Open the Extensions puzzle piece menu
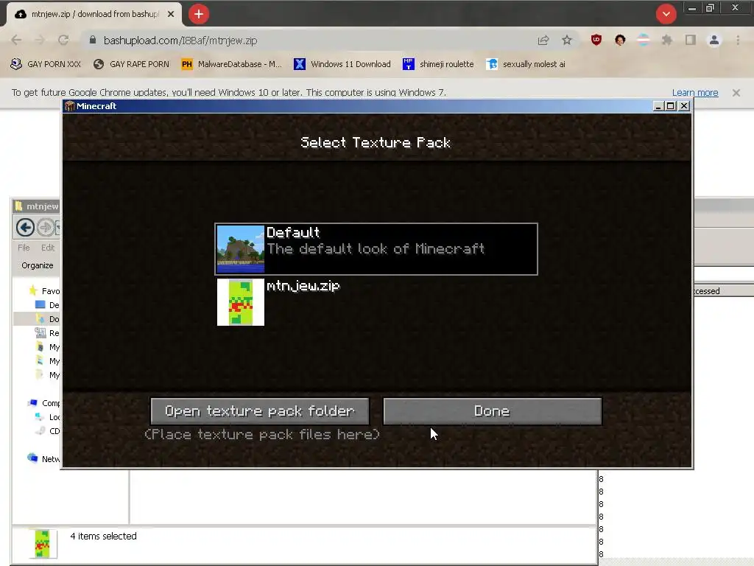Screen dimensions: 754x566 667,40
